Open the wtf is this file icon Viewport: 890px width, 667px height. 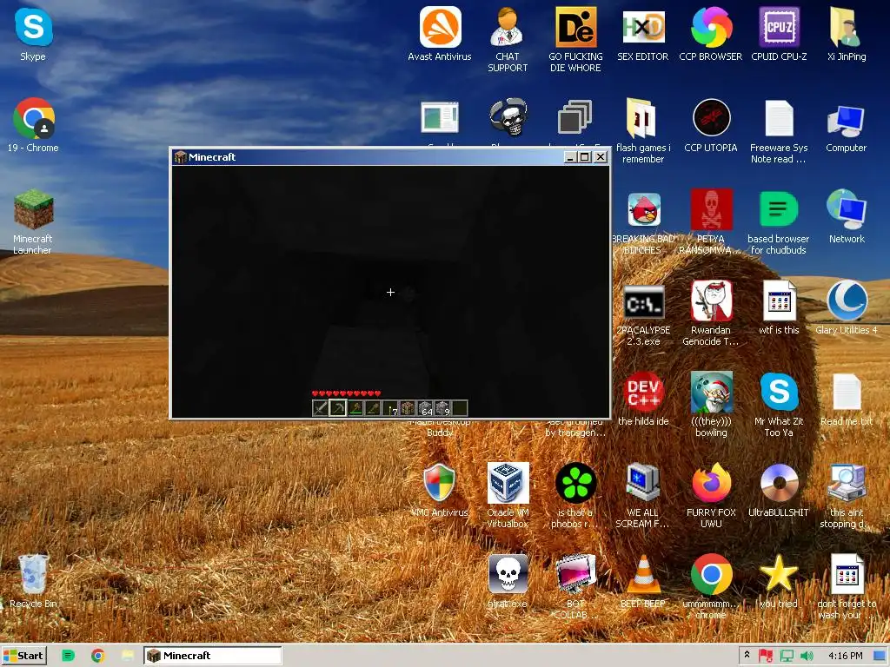coord(779,308)
